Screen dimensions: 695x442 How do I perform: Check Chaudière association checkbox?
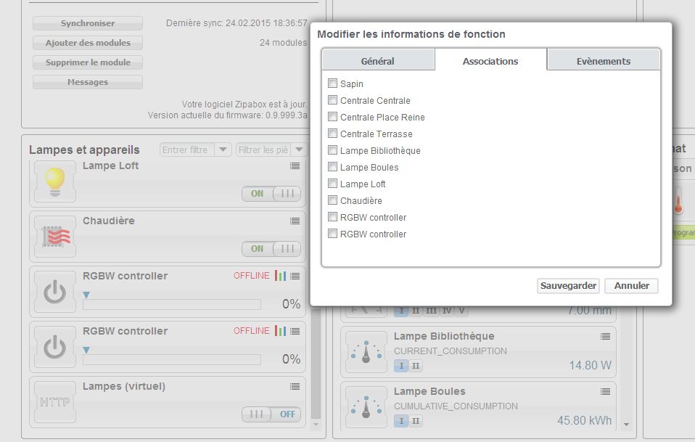click(x=332, y=200)
